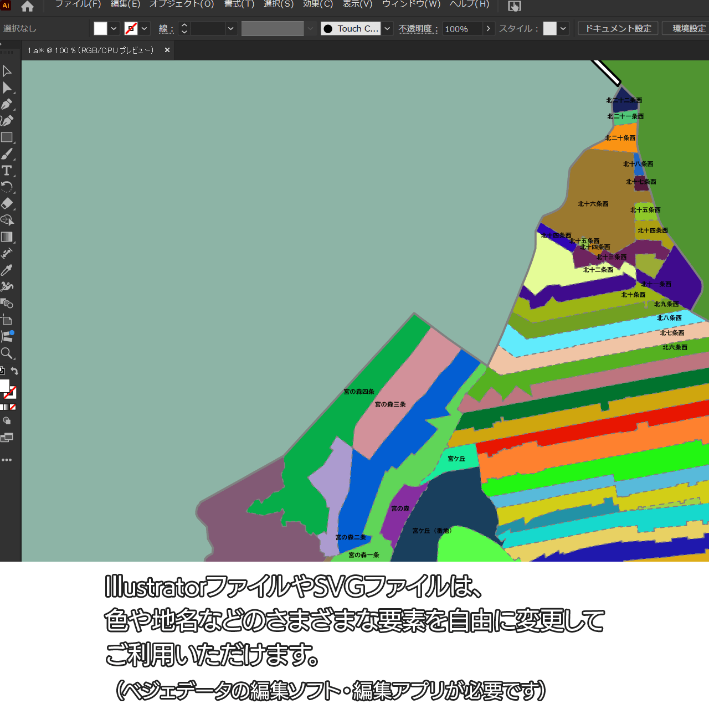Open the オブジェクト(O) menu
The height and width of the screenshot is (709, 709).
coord(182,4)
